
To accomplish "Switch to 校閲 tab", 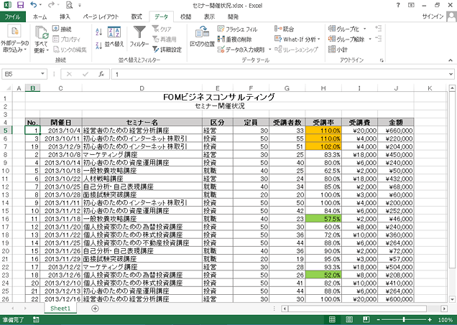I will 185,17.
